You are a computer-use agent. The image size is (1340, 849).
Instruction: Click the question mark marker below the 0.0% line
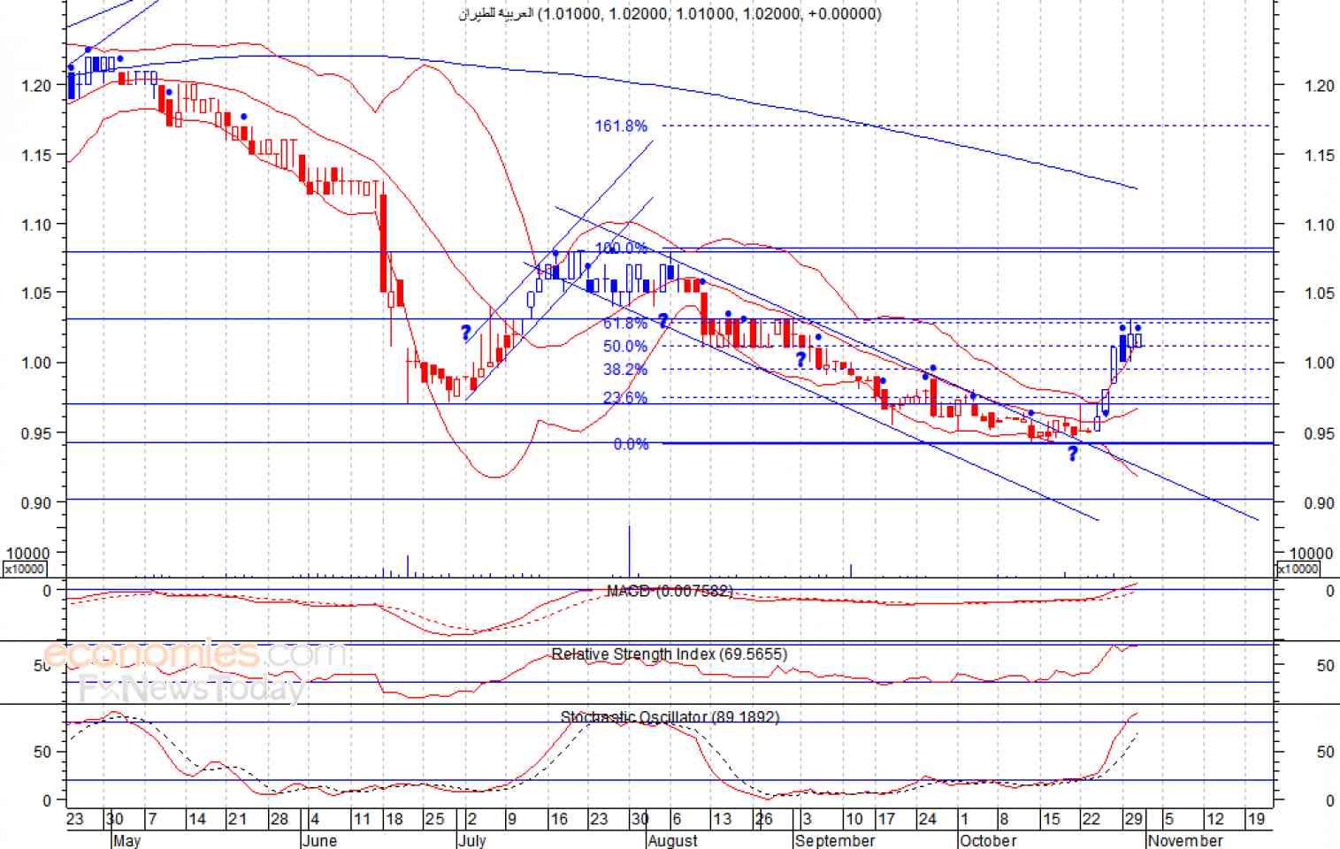[x=1073, y=455]
